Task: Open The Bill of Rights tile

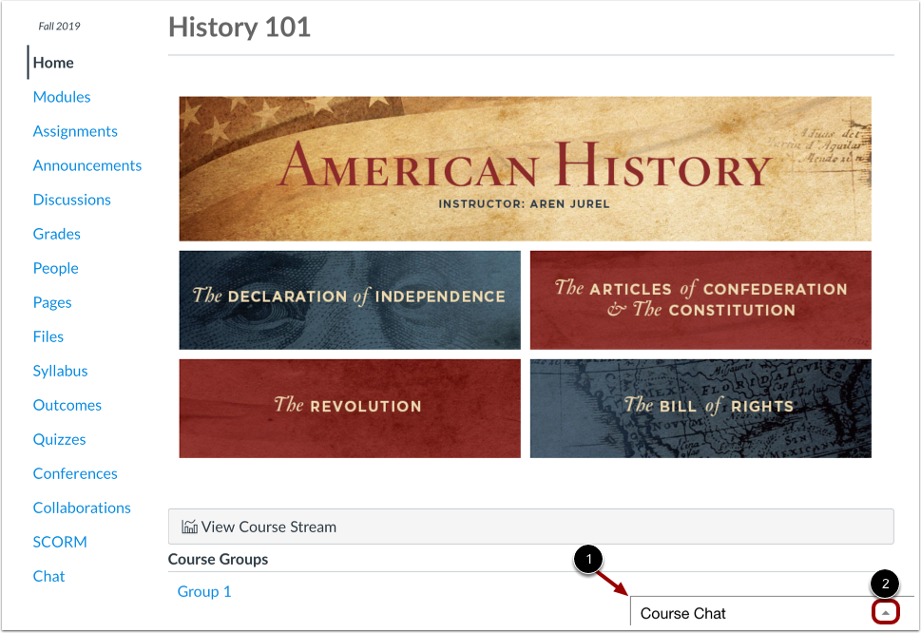Action: (700, 409)
